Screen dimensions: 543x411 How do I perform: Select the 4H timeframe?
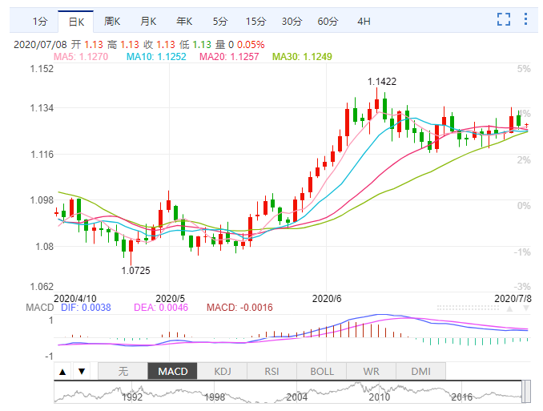pos(364,21)
